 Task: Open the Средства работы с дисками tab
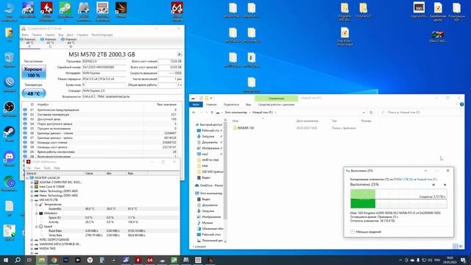(x=277, y=105)
